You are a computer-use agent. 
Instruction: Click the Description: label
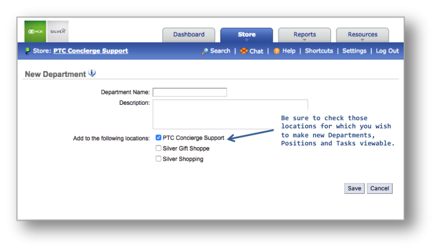(x=134, y=103)
